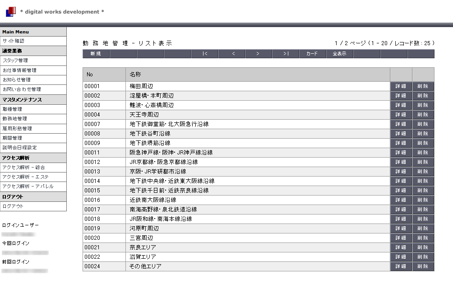This screenshot has width=453, height=289.
Task: Select the 00020 number cell
Action: (104, 238)
